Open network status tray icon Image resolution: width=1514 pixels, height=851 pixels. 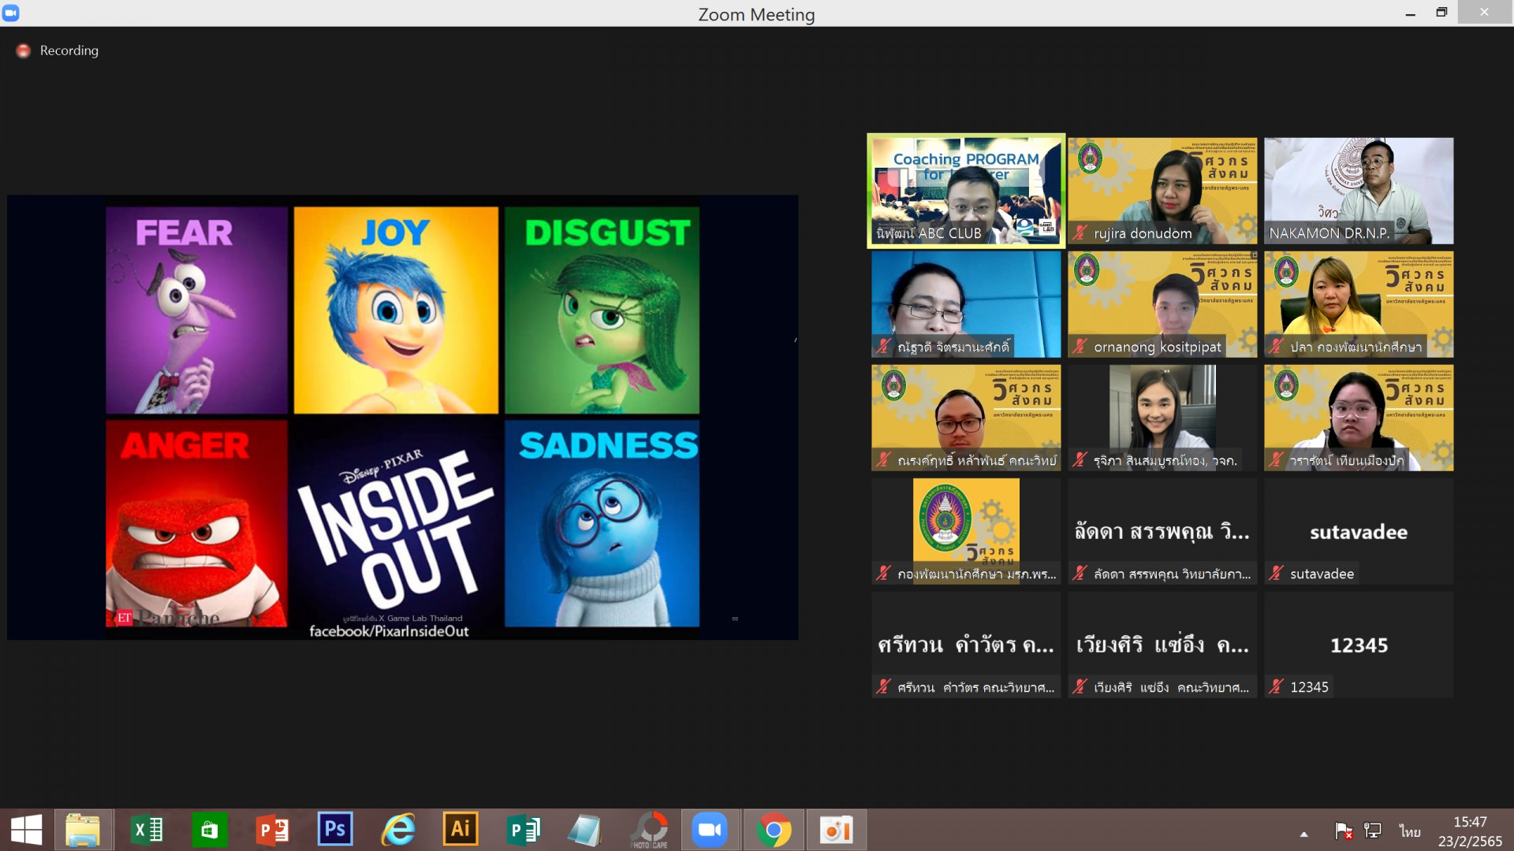pos(1373,831)
